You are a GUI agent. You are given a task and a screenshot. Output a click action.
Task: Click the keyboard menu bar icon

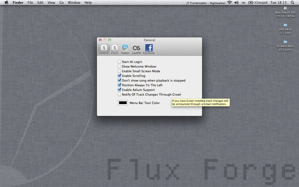pyautogui.click(x=244, y=3)
